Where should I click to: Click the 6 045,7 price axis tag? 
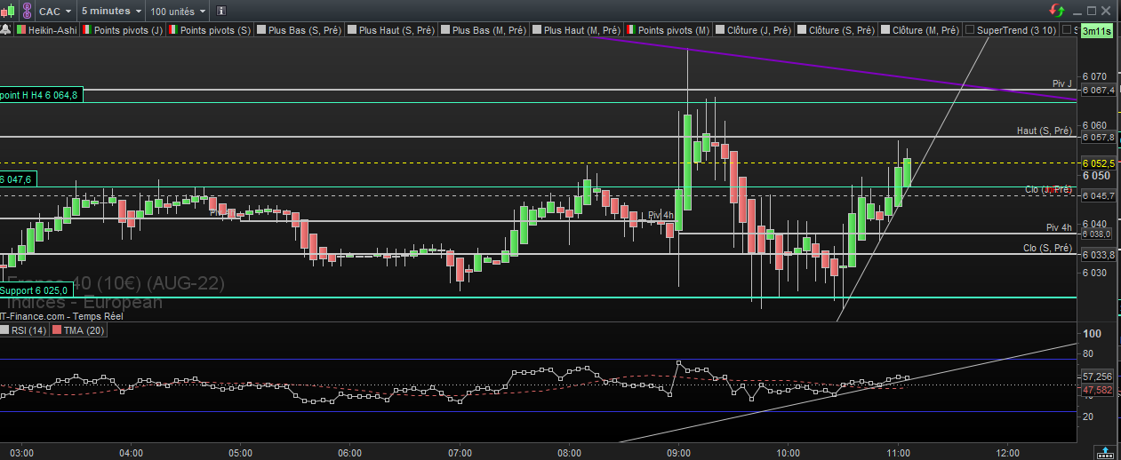click(1097, 194)
